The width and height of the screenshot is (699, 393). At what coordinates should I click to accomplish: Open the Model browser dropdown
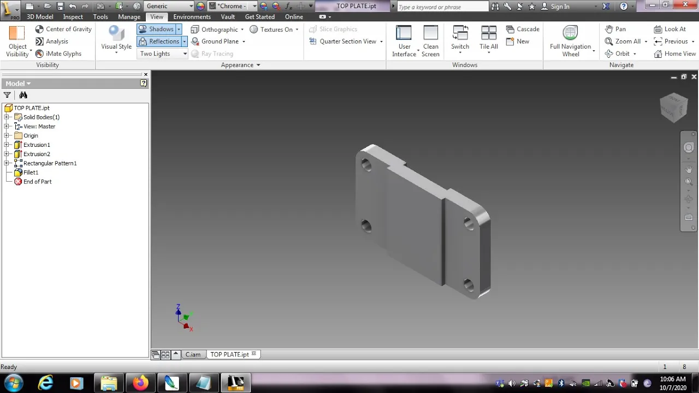[18, 84]
